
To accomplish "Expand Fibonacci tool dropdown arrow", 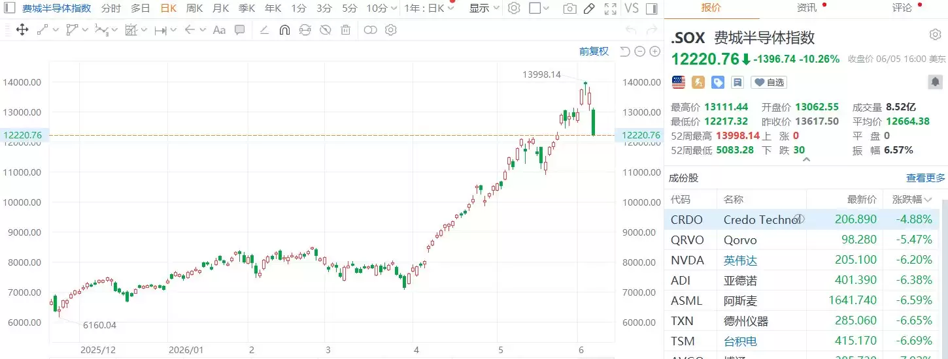I will pyautogui.click(x=144, y=30).
